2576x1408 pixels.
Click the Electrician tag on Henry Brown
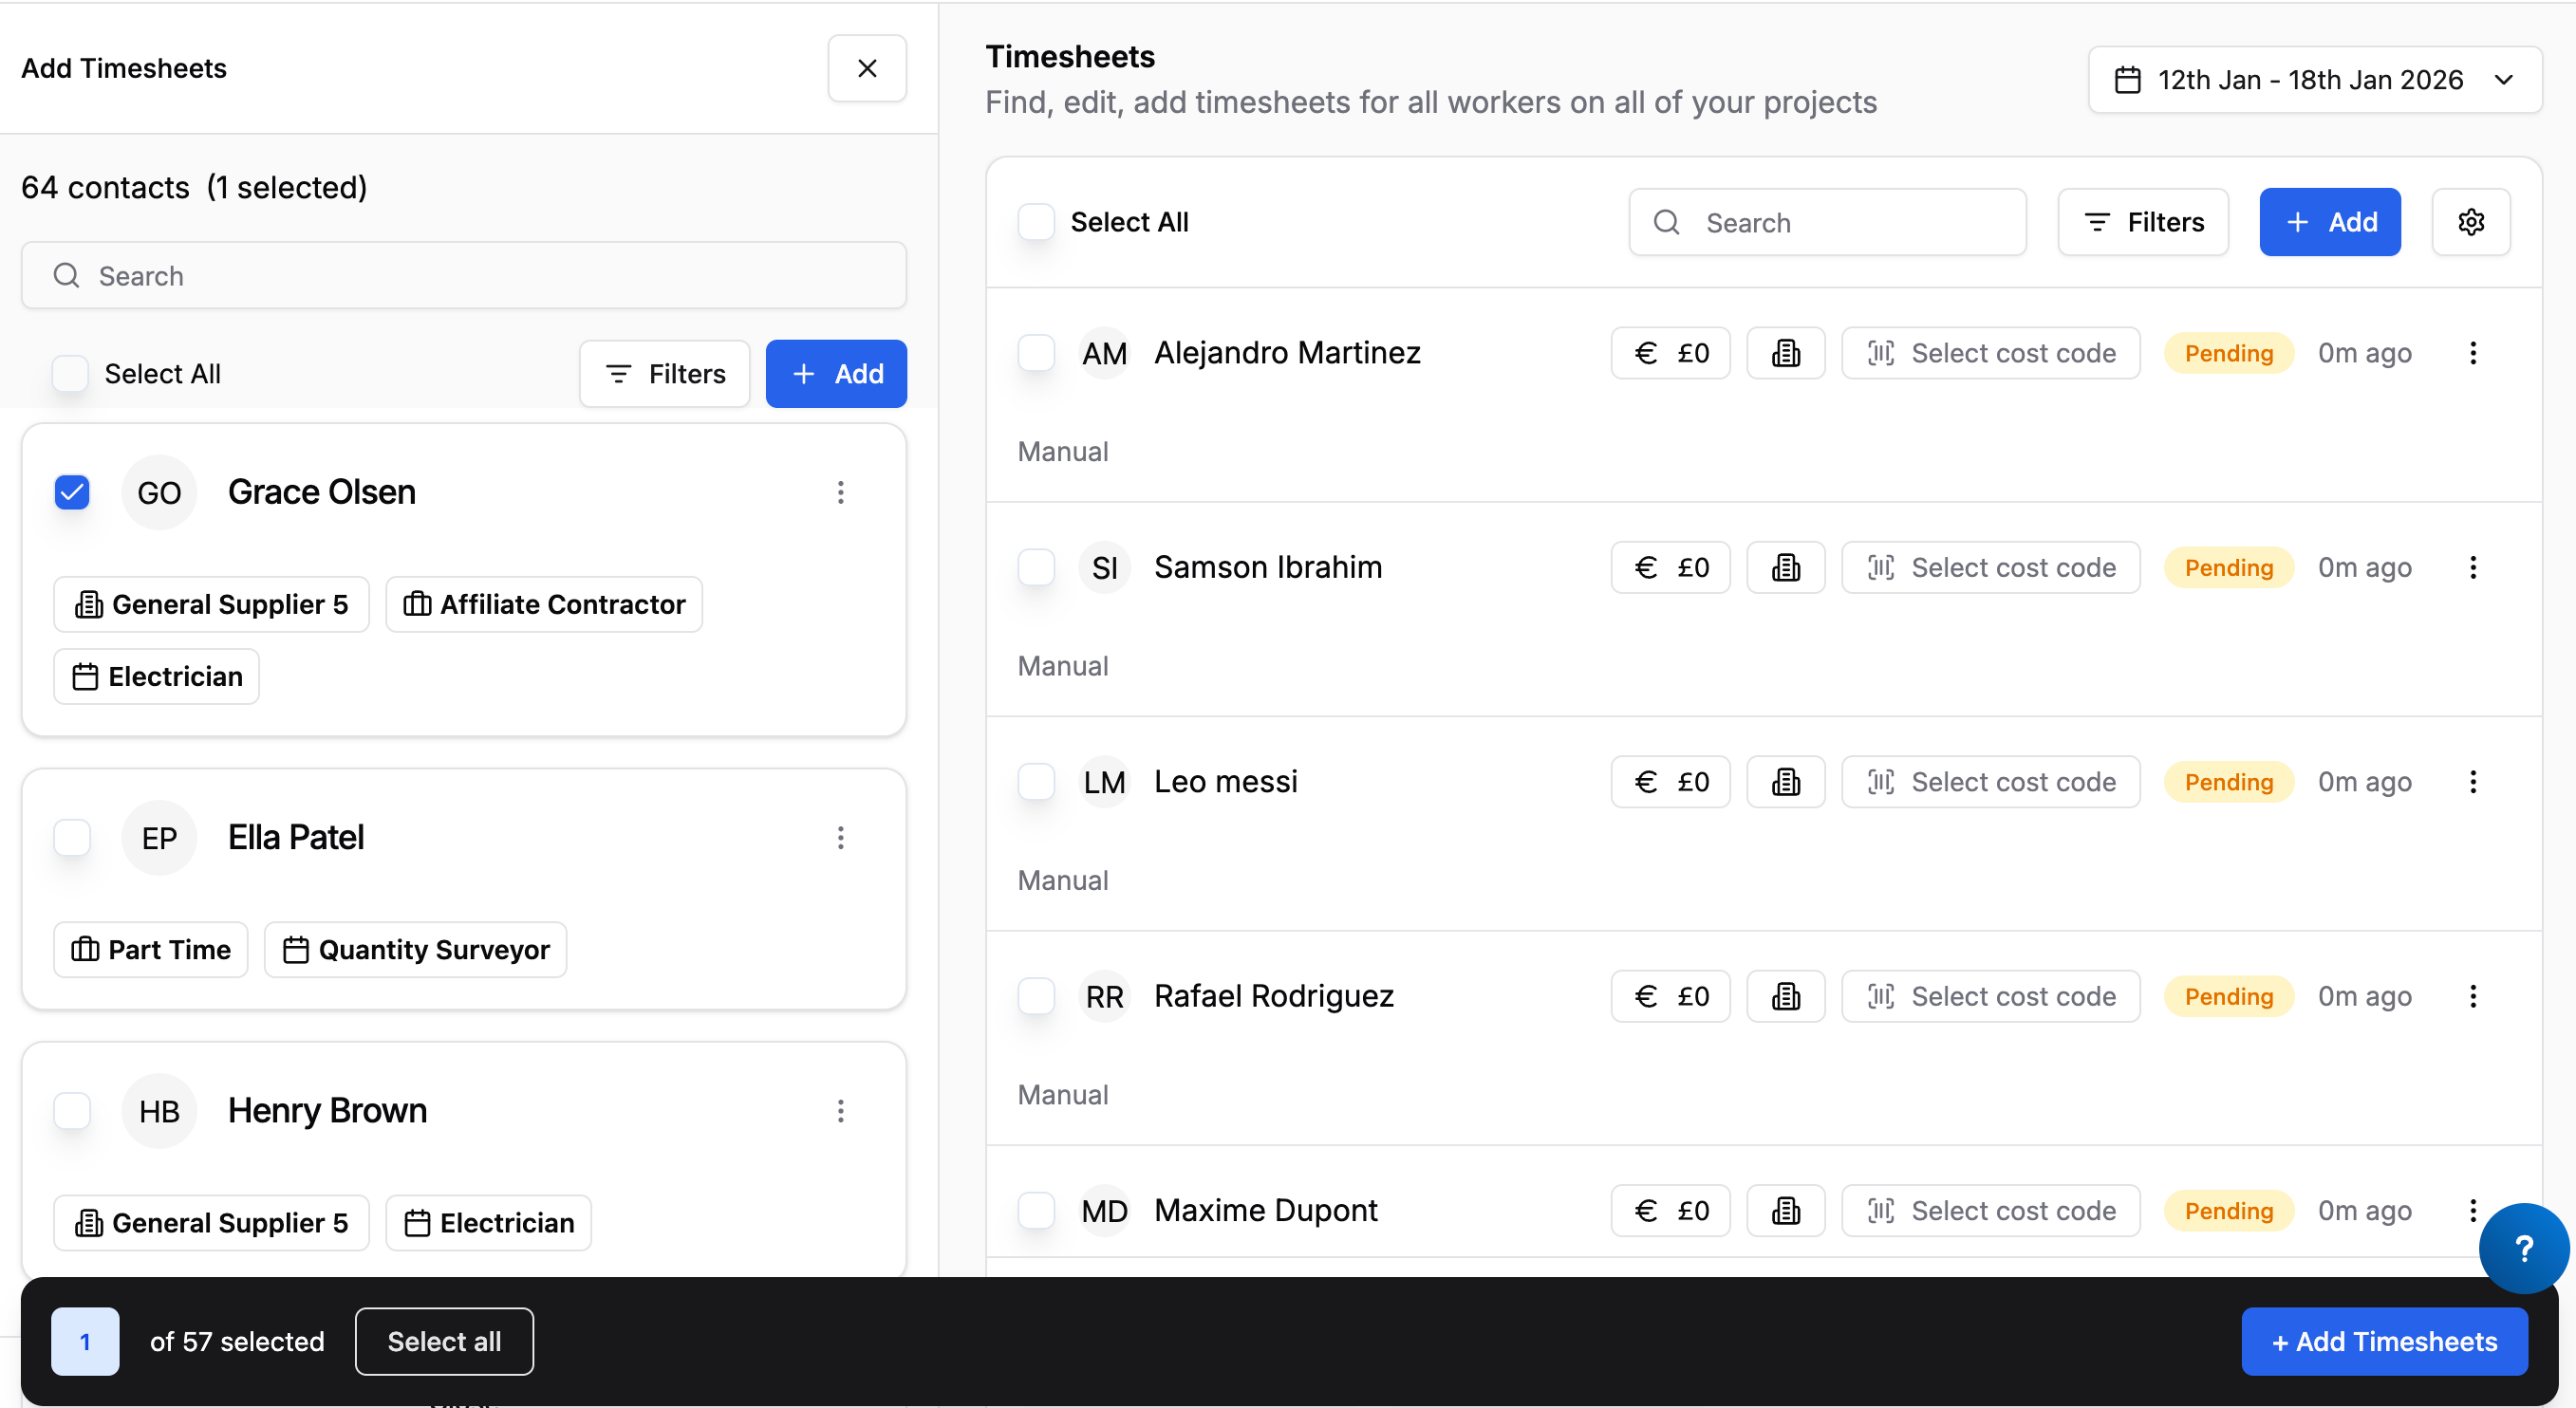click(x=488, y=1222)
